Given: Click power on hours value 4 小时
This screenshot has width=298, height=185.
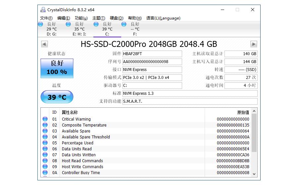Looking at the screenshot, I should [241, 86].
